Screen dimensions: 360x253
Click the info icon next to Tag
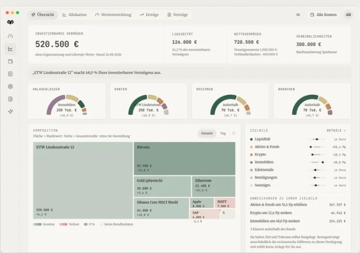click(233, 133)
